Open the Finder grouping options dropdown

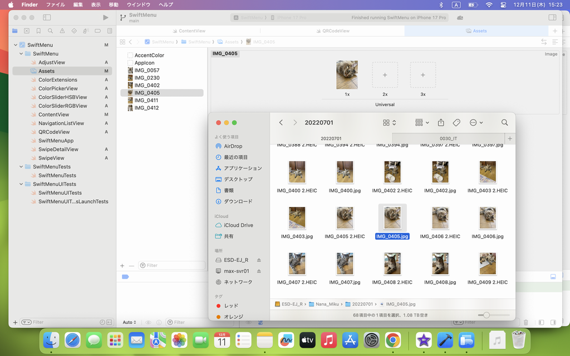(x=422, y=122)
